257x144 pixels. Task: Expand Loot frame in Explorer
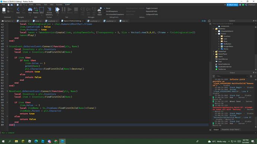219,39
